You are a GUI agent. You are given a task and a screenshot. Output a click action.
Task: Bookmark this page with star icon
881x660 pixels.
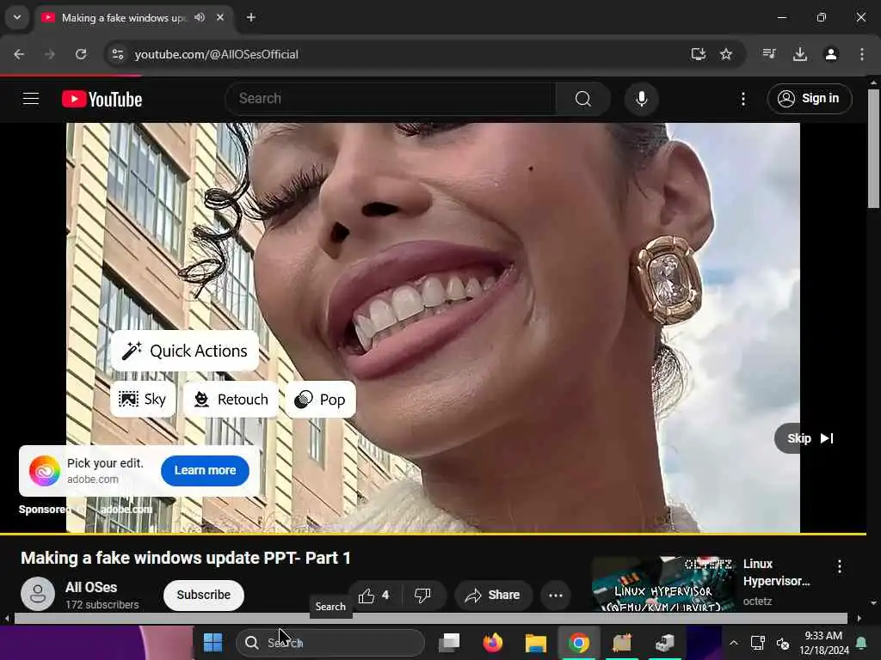click(x=726, y=54)
